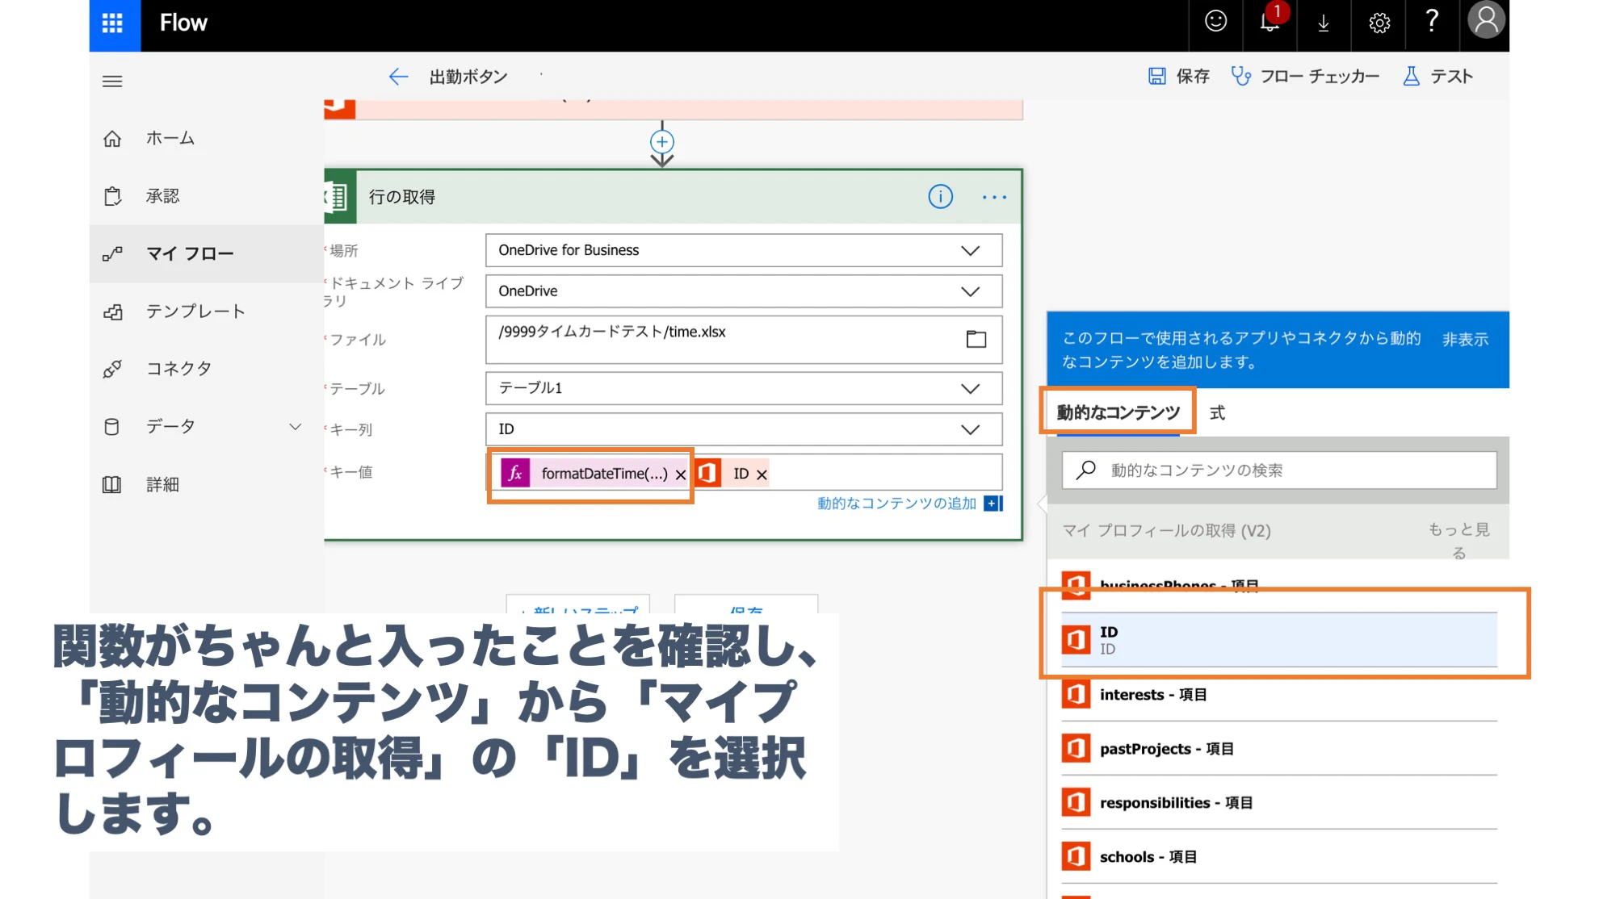Expand the テーブル dropdown
The height and width of the screenshot is (899, 1599).
[971, 388]
